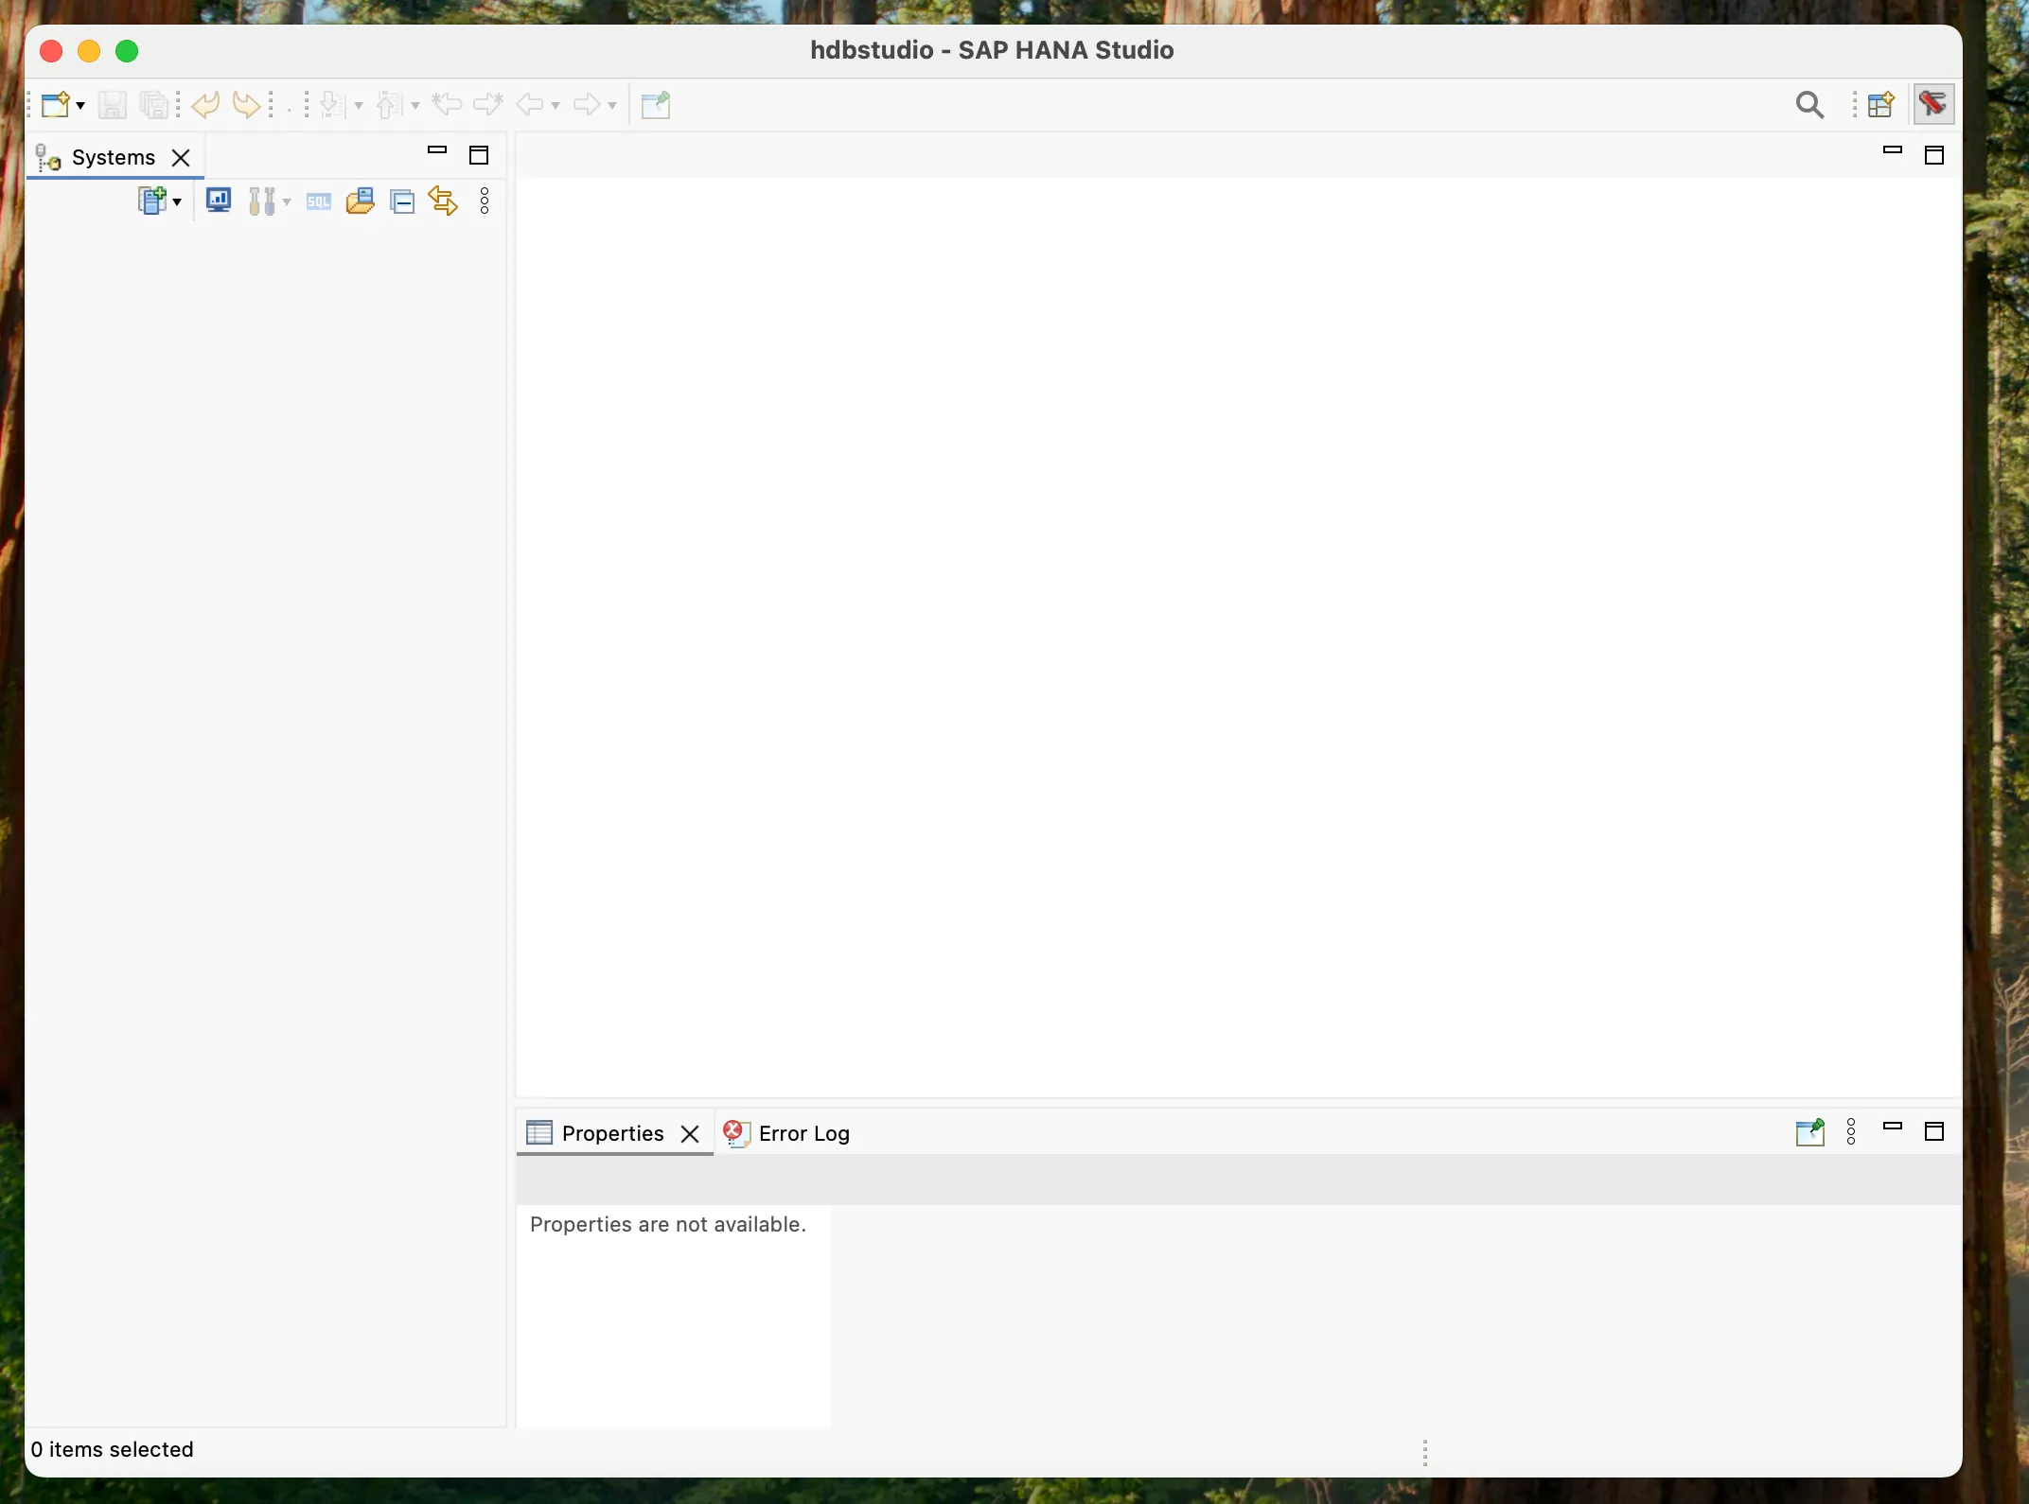Collapse all in the Systems panel
2029x1504 pixels.
402,201
